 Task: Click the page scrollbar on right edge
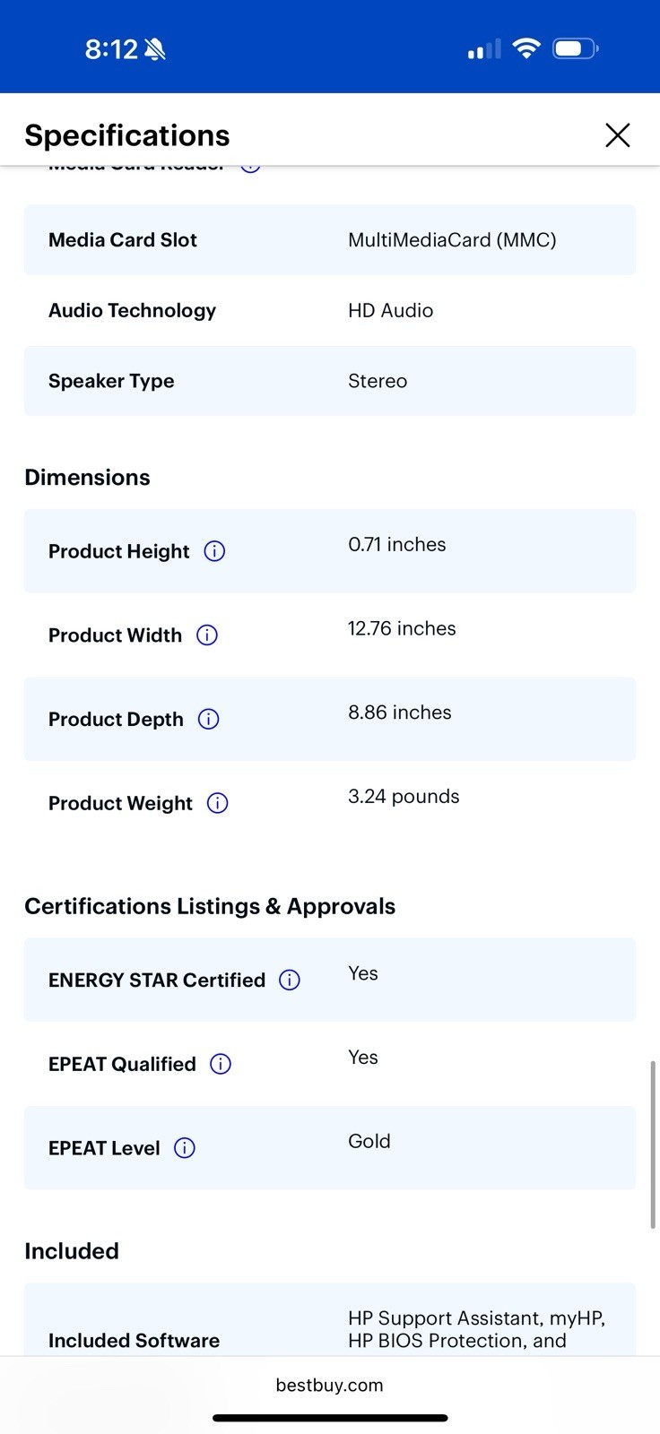653,1145
